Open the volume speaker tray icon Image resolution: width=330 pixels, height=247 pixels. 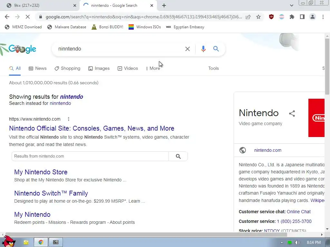click(297, 242)
